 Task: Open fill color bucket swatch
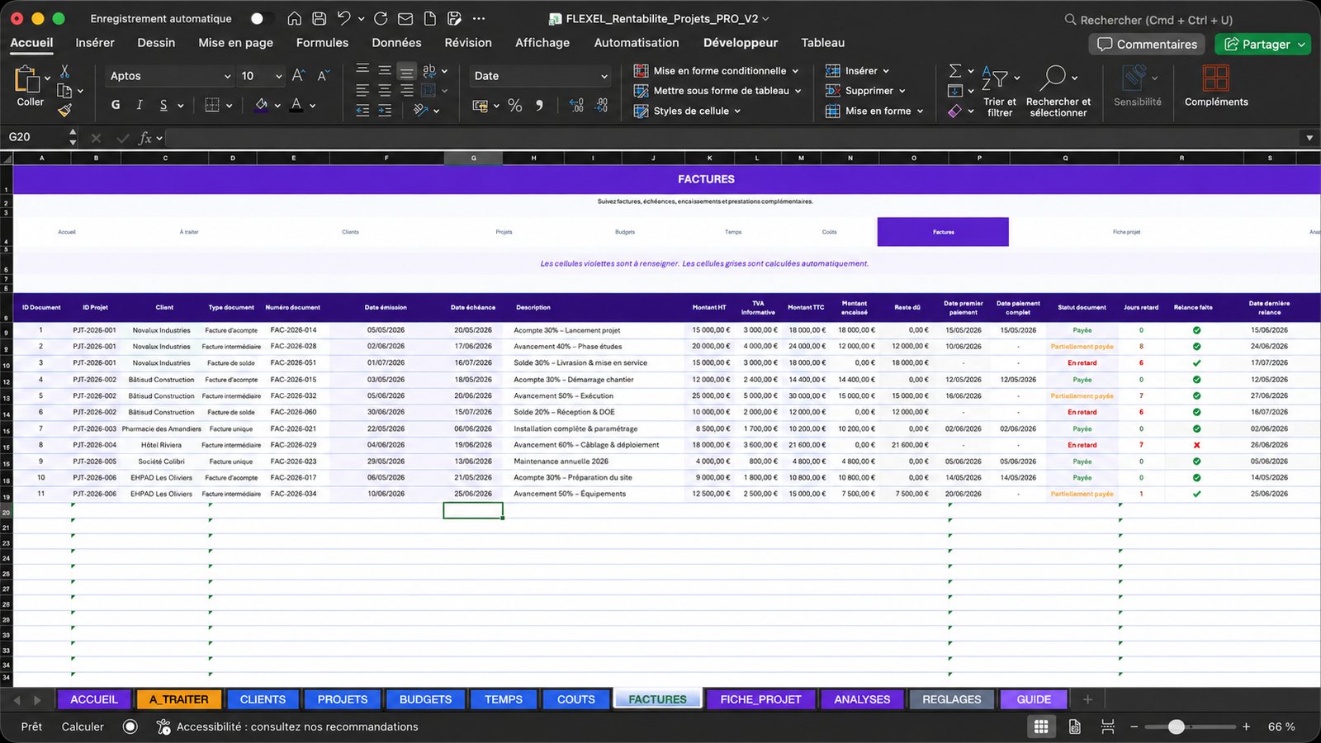click(262, 105)
